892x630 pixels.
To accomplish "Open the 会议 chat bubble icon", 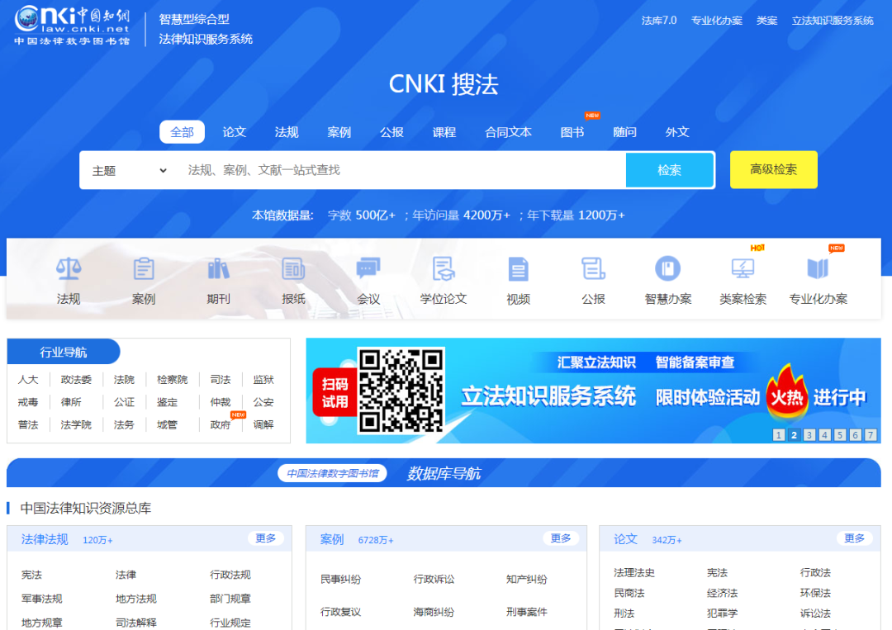I will [368, 268].
